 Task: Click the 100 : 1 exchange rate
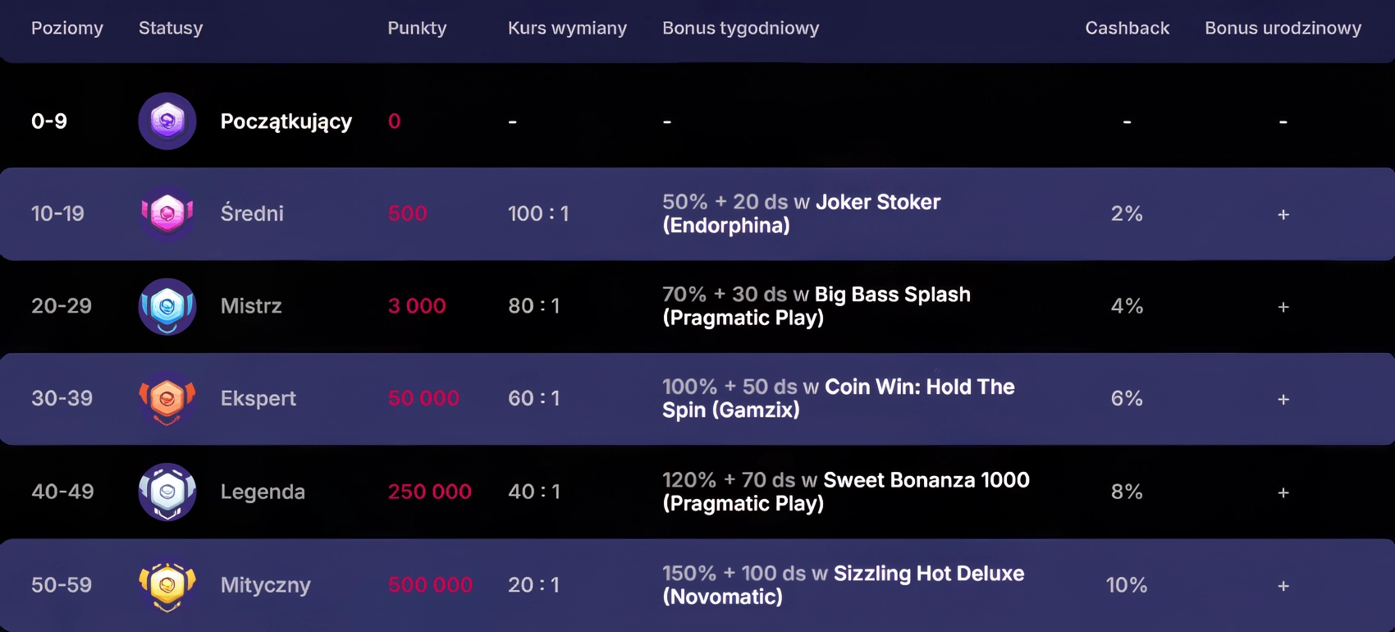[538, 213]
